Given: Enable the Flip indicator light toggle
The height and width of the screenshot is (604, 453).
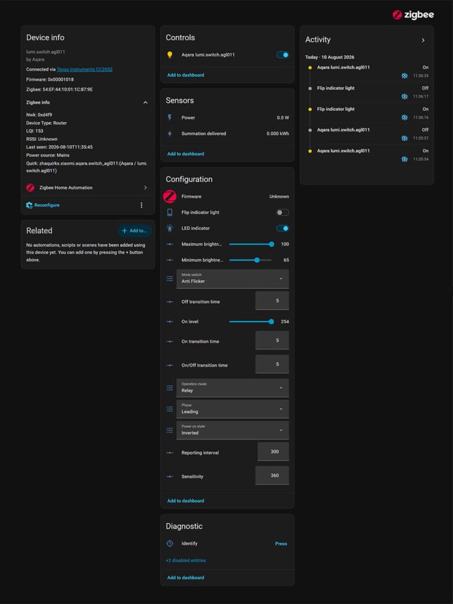Looking at the screenshot, I should (283, 212).
